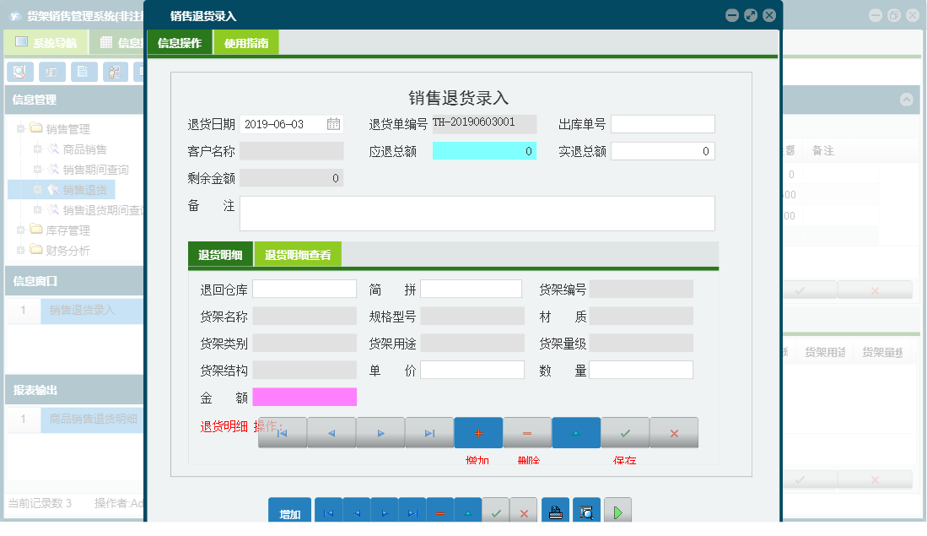Viewport: 927px width, 536px height.
Task: Open the 退货明细查看 tab
Action: point(298,253)
